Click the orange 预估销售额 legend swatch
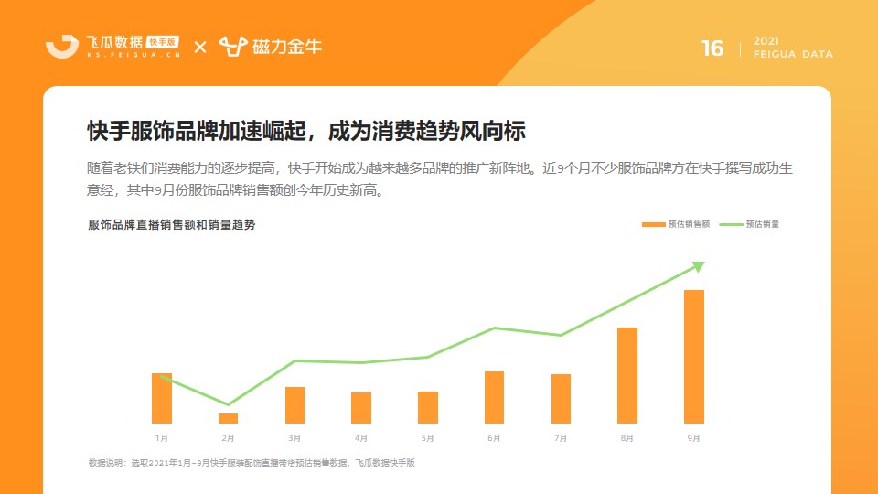878x494 pixels. click(653, 225)
